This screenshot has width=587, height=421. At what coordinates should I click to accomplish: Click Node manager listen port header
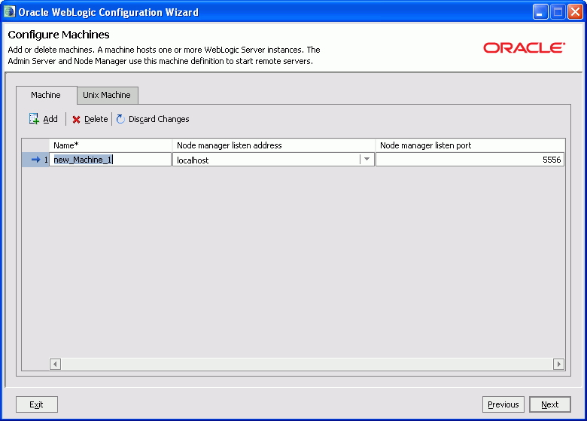point(470,145)
